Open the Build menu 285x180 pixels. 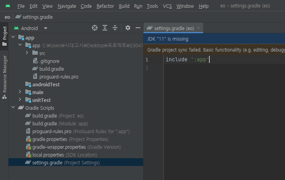point(124,6)
